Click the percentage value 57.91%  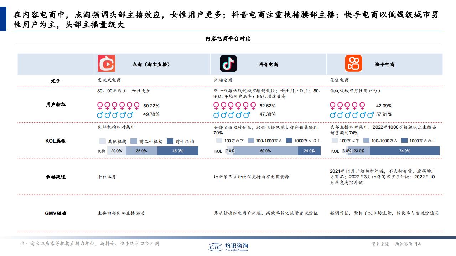coord(384,114)
